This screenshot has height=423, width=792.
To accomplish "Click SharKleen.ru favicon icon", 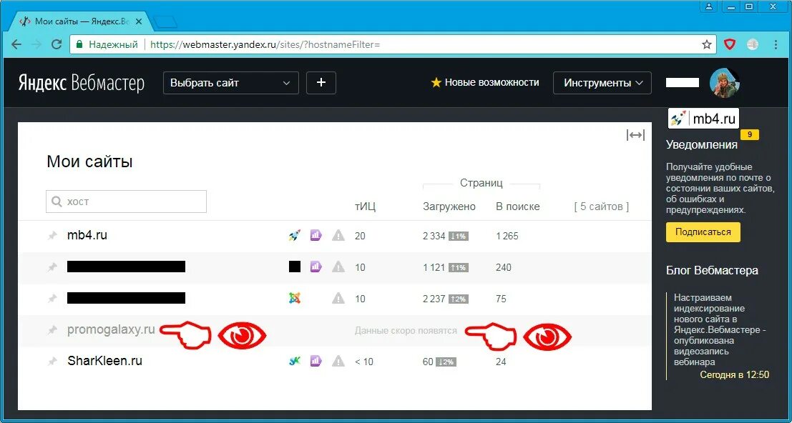I will [295, 361].
